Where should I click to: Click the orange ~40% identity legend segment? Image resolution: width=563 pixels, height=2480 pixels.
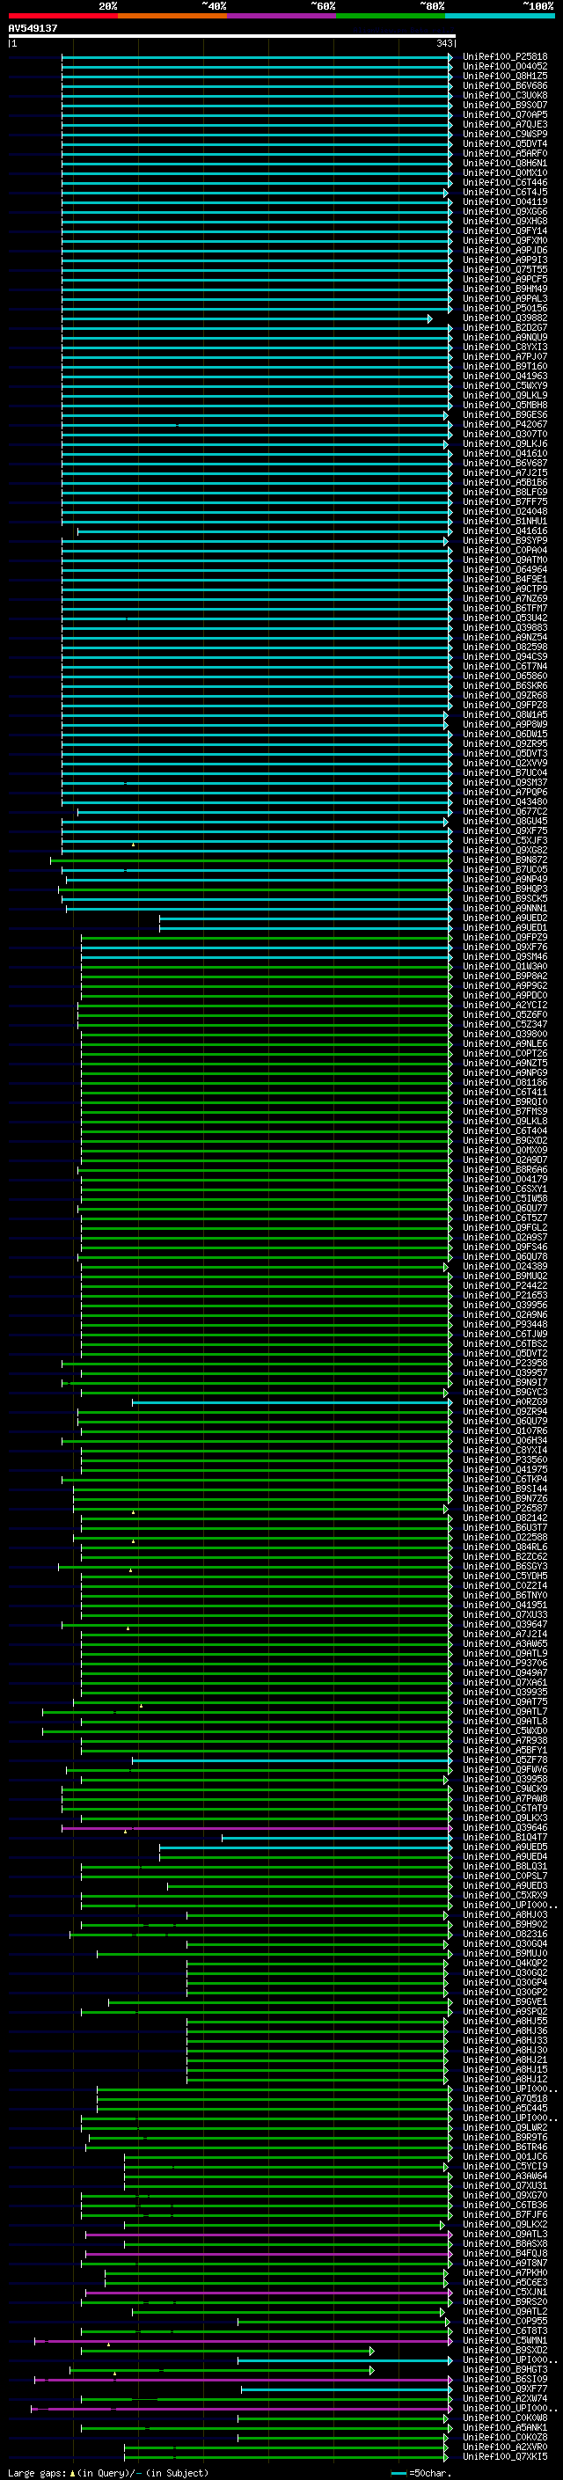pyautogui.click(x=172, y=16)
